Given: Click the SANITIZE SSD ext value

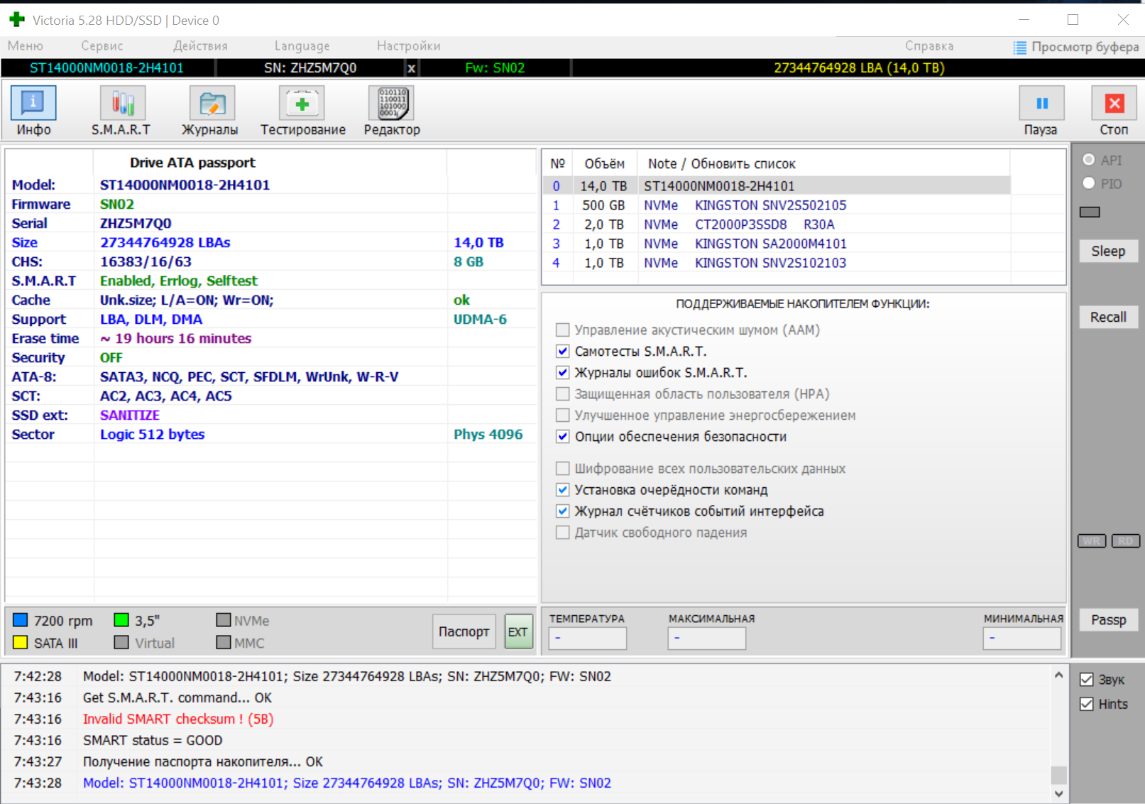Looking at the screenshot, I should tap(130, 415).
